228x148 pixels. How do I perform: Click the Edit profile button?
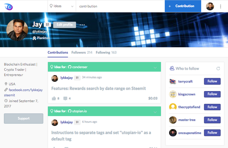[64, 25]
